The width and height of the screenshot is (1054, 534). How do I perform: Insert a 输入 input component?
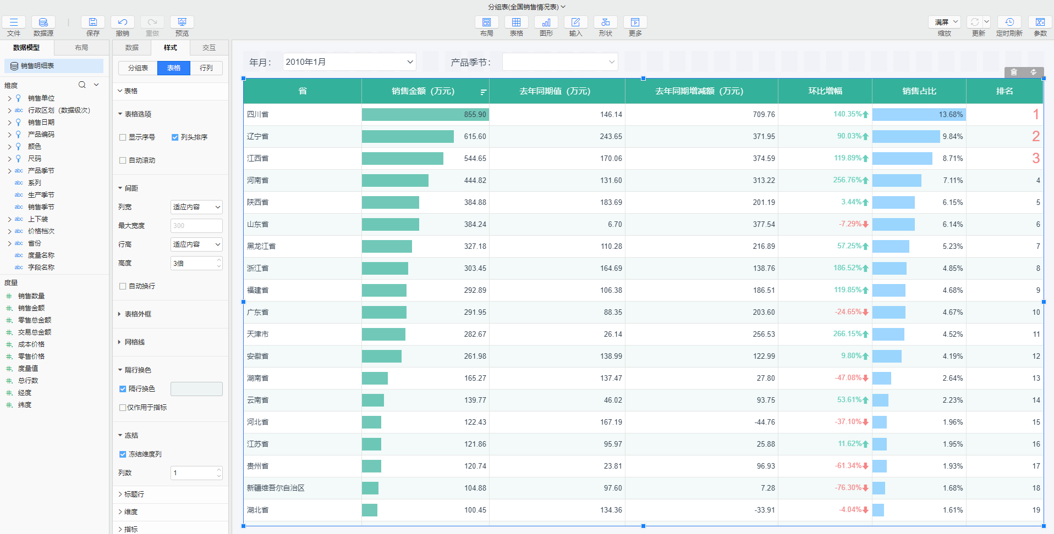coord(576,22)
